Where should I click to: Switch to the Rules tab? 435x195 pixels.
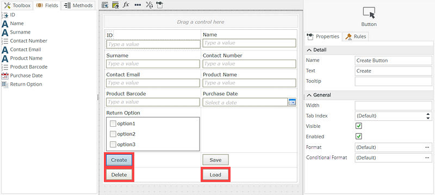coord(356,36)
